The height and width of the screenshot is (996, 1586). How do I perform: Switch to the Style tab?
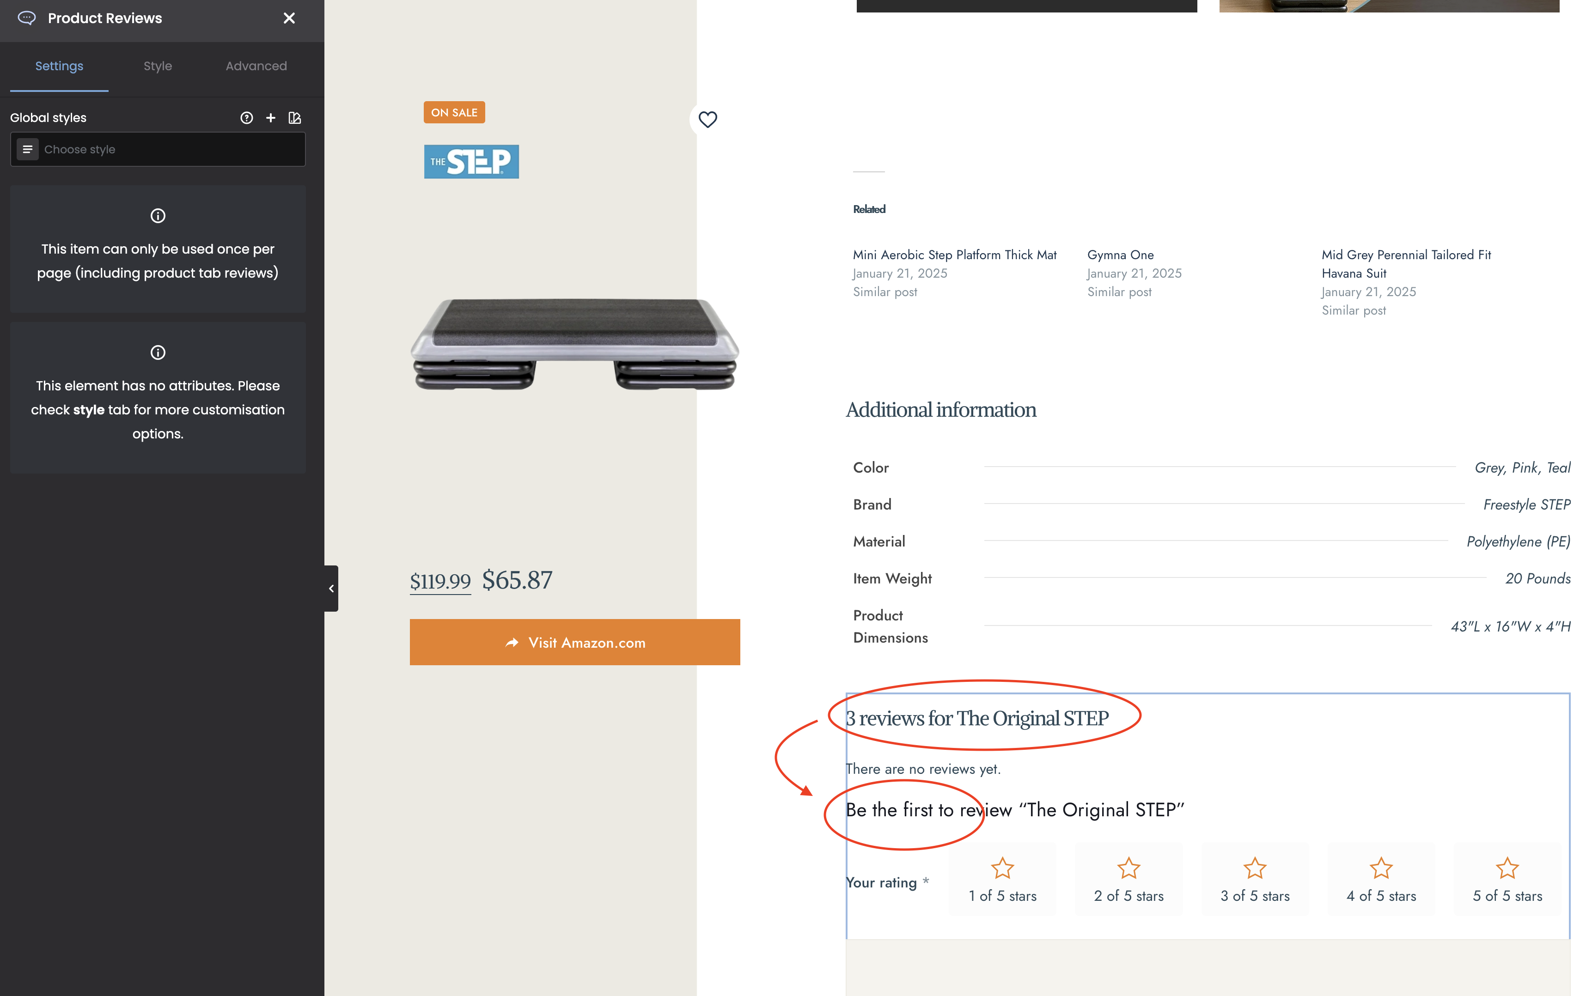pos(158,67)
